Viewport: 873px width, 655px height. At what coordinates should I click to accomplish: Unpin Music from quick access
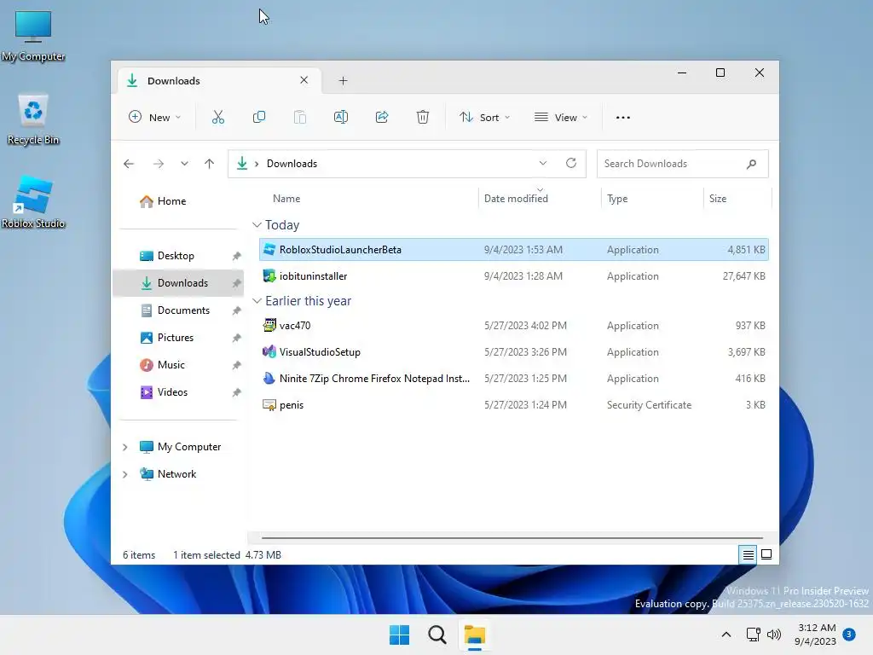(x=237, y=365)
